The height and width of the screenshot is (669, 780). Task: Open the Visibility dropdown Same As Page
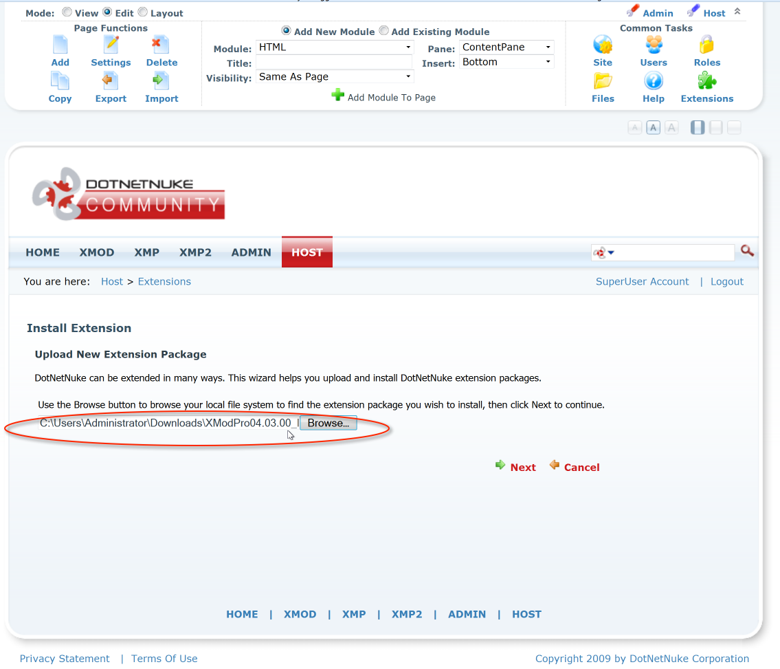[335, 76]
